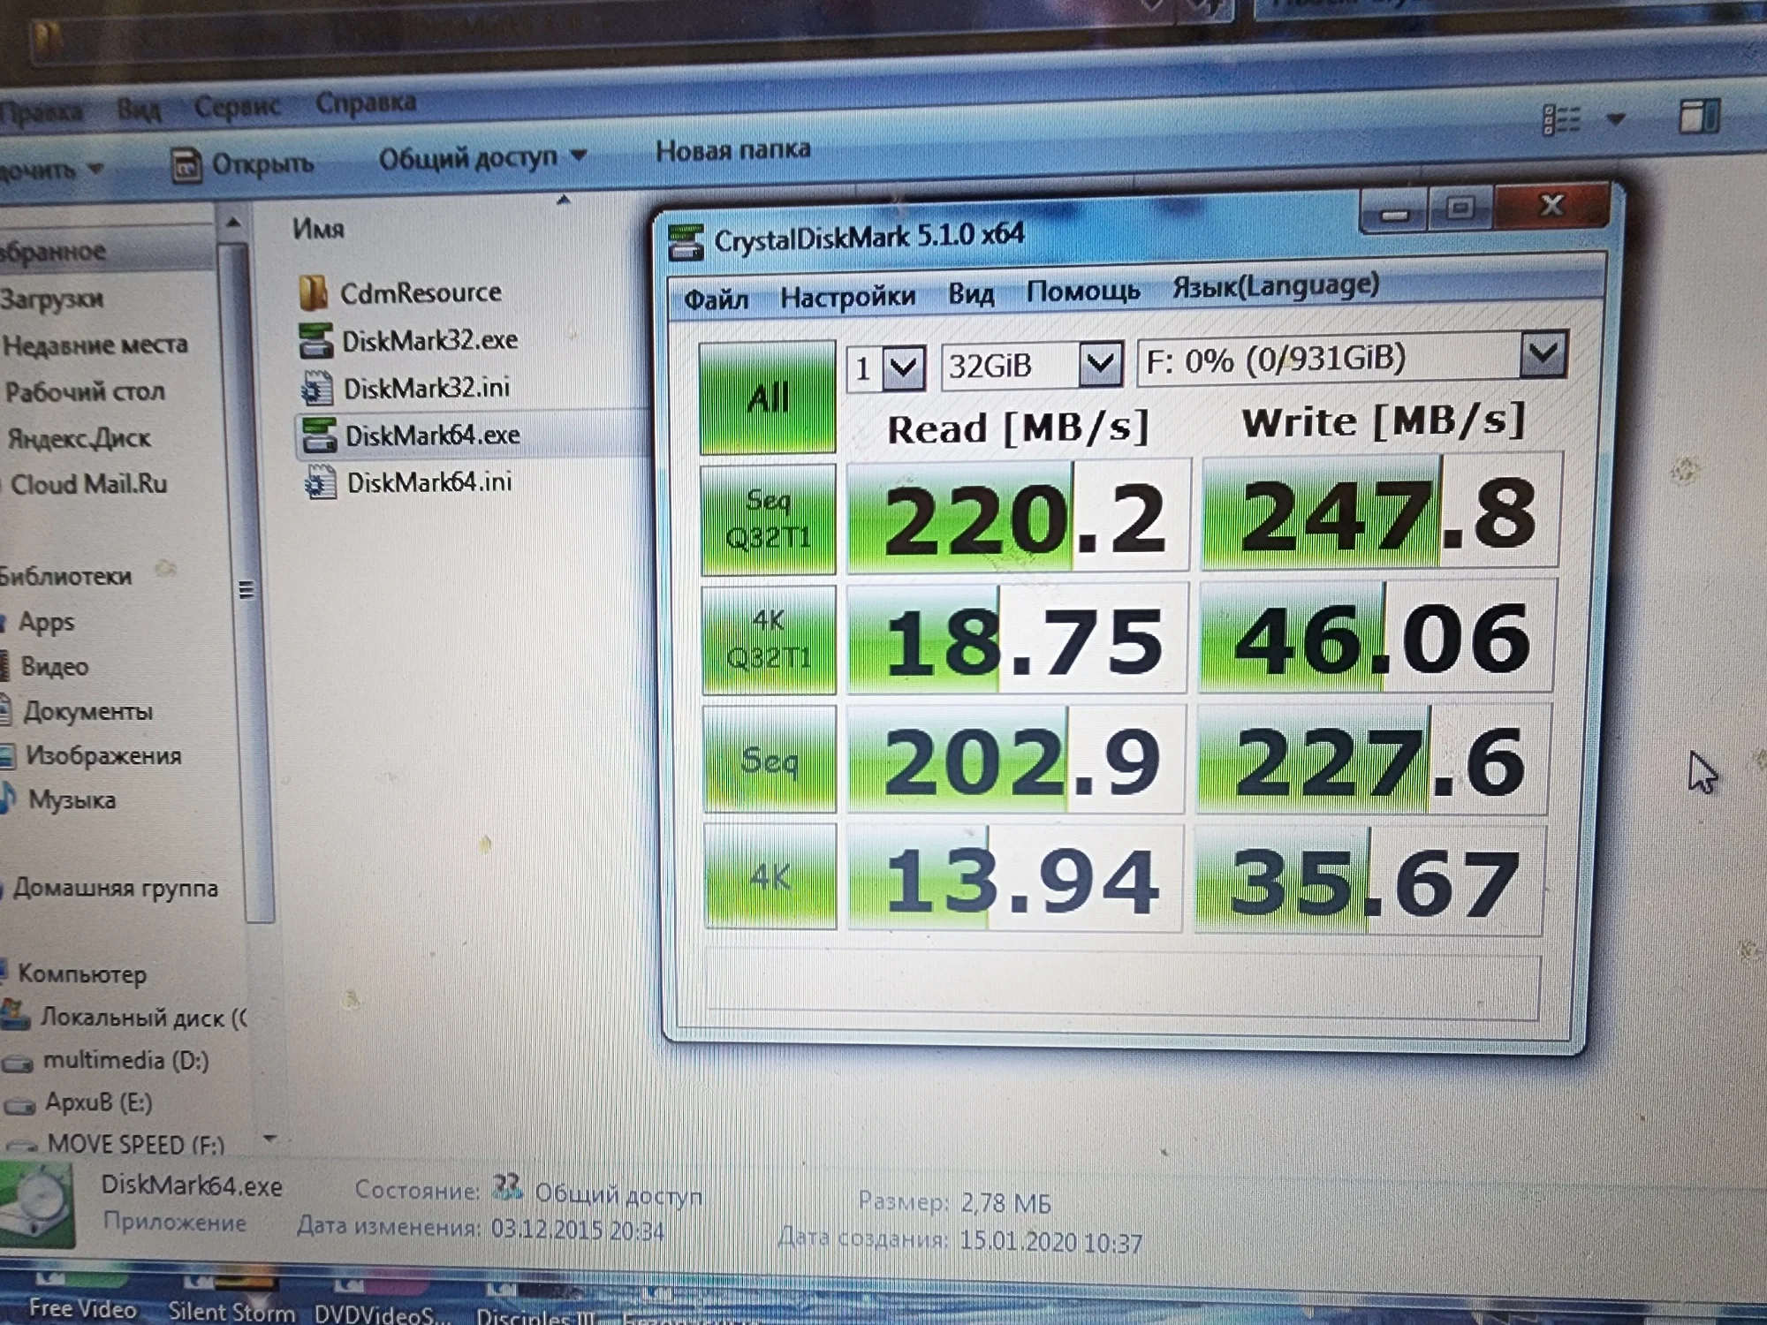Open the test count dropdown showing 1
Image resolution: width=1767 pixels, height=1325 pixels.
[x=904, y=367]
